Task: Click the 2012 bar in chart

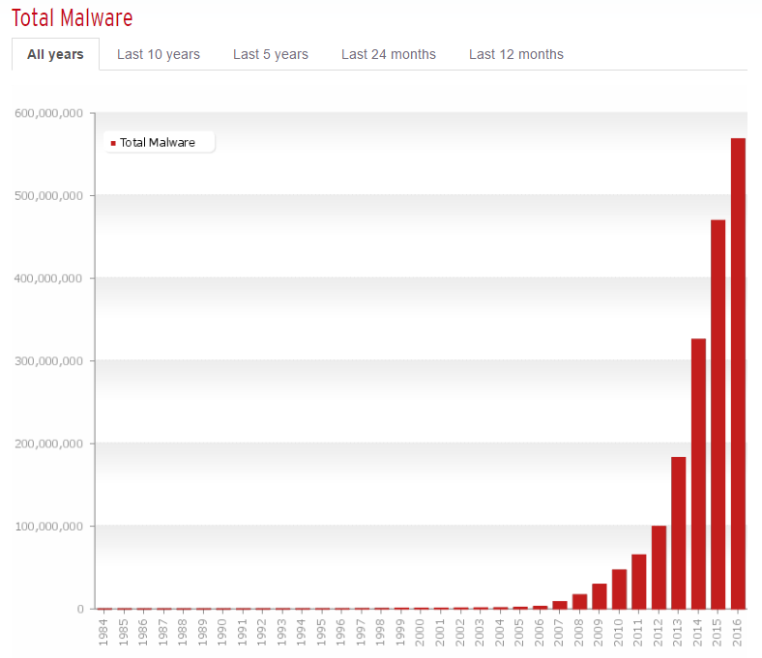Action: click(x=659, y=567)
